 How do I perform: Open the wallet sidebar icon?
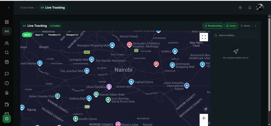tap(7, 104)
